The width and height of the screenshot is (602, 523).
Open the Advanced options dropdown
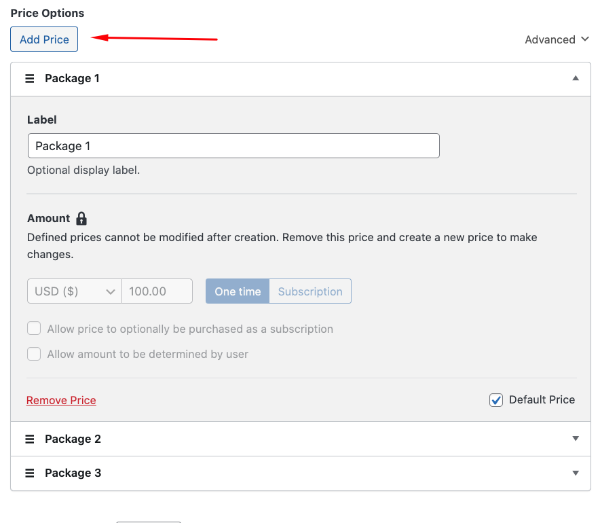(557, 39)
